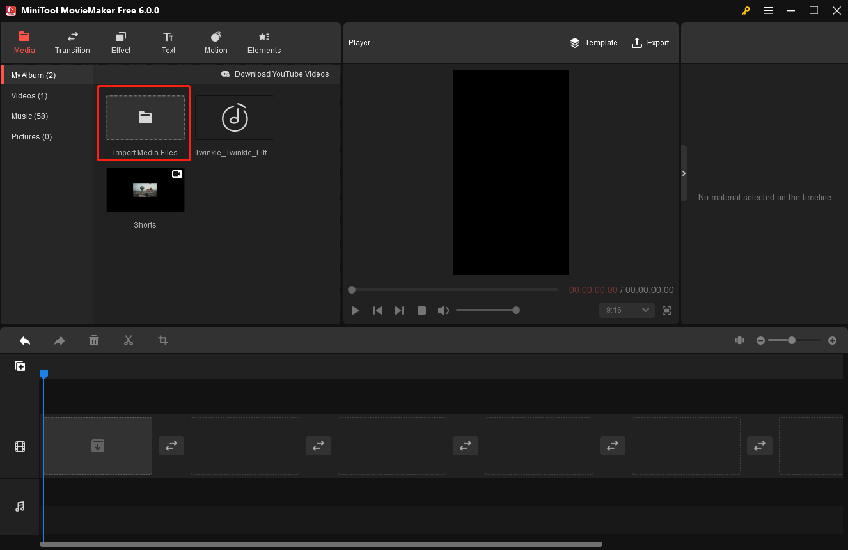Click the video track film icon
The height and width of the screenshot is (550, 848).
click(x=20, y=446)
